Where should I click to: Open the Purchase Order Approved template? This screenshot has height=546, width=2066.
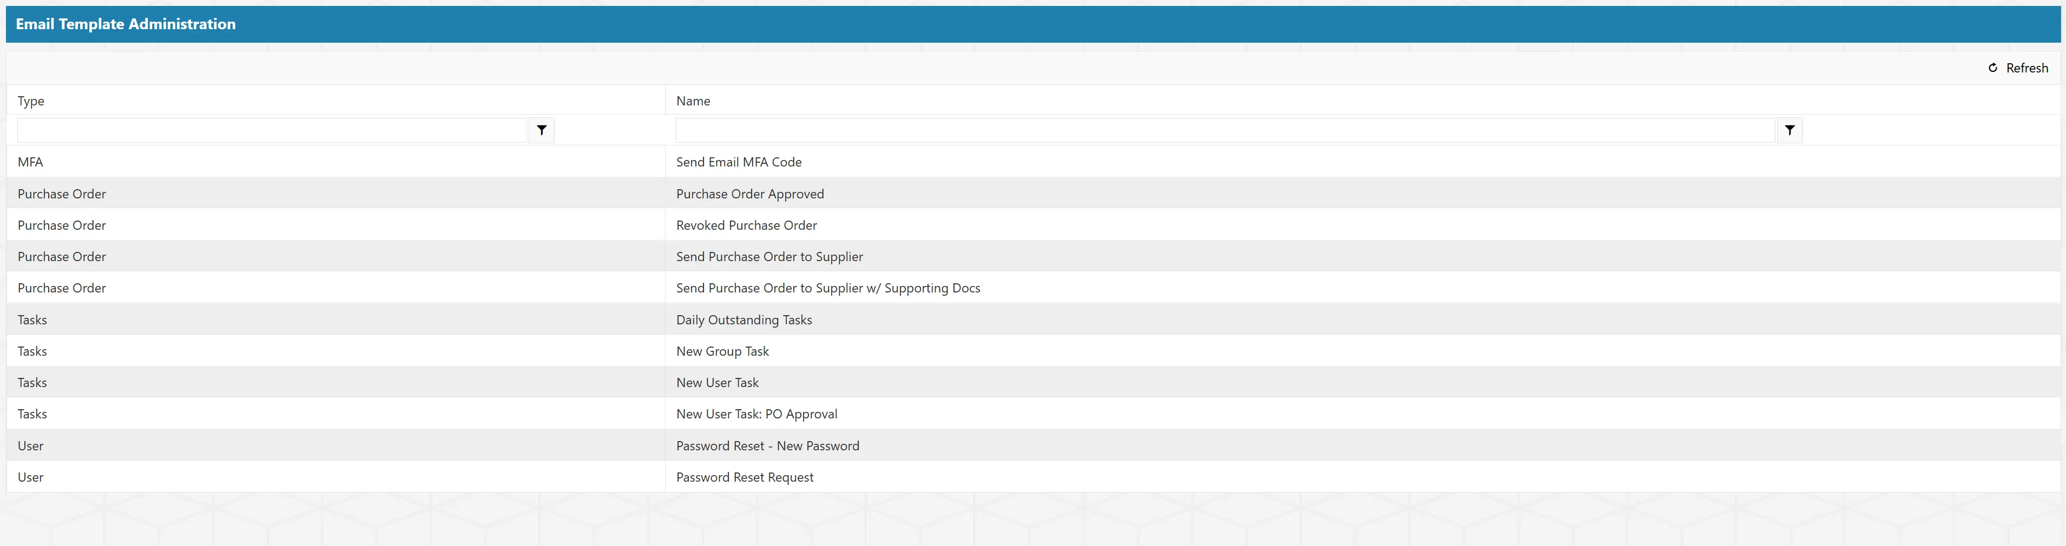click(750, 194)
